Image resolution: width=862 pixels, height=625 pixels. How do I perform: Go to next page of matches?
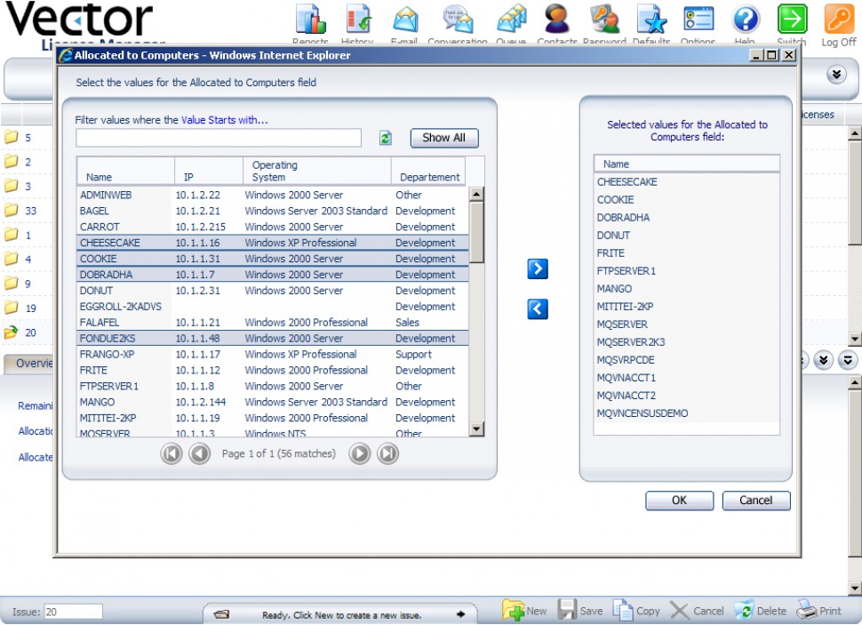360,454
